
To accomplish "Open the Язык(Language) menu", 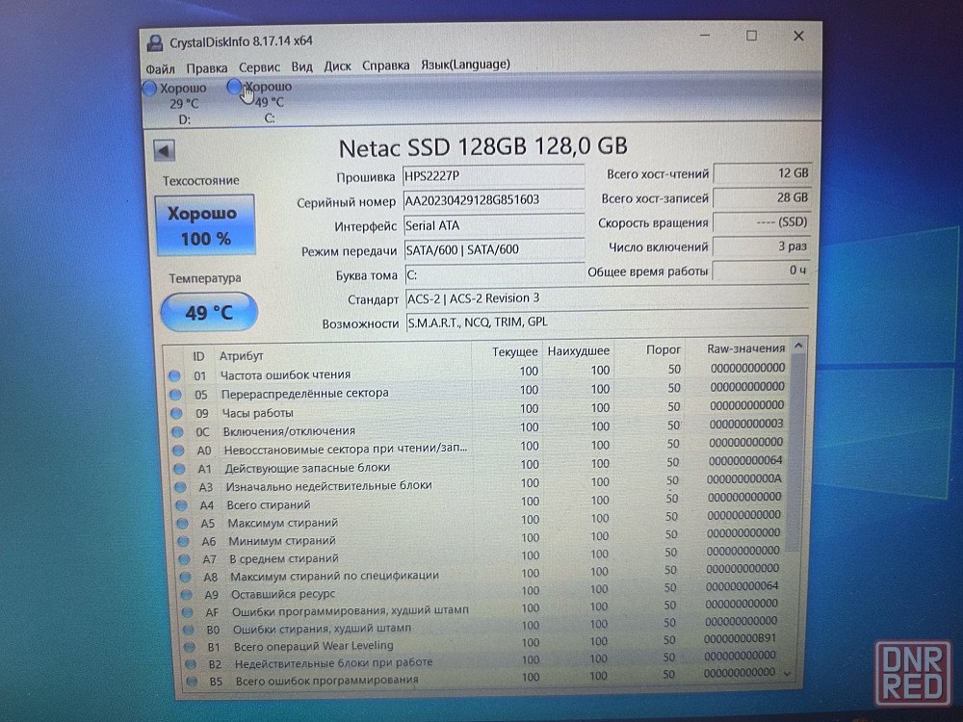I will click(x=465, y=64).
